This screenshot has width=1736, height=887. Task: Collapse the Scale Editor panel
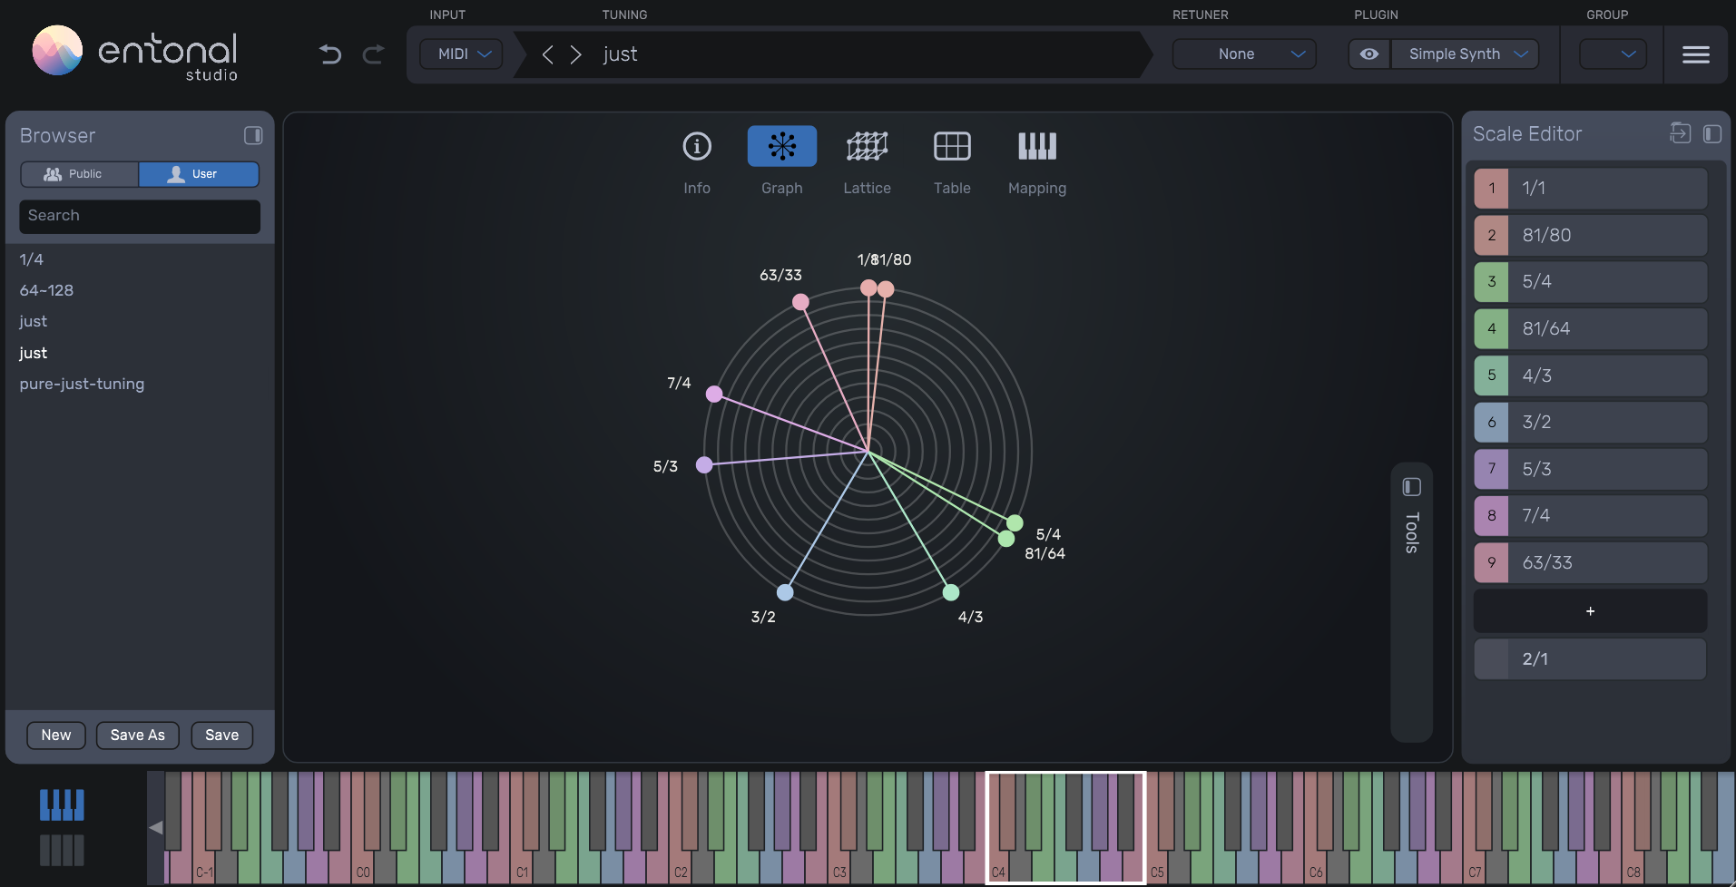[1711, 133]
